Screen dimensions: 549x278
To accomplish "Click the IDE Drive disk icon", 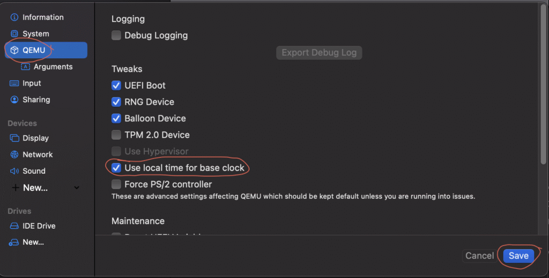I will [14, 226].
